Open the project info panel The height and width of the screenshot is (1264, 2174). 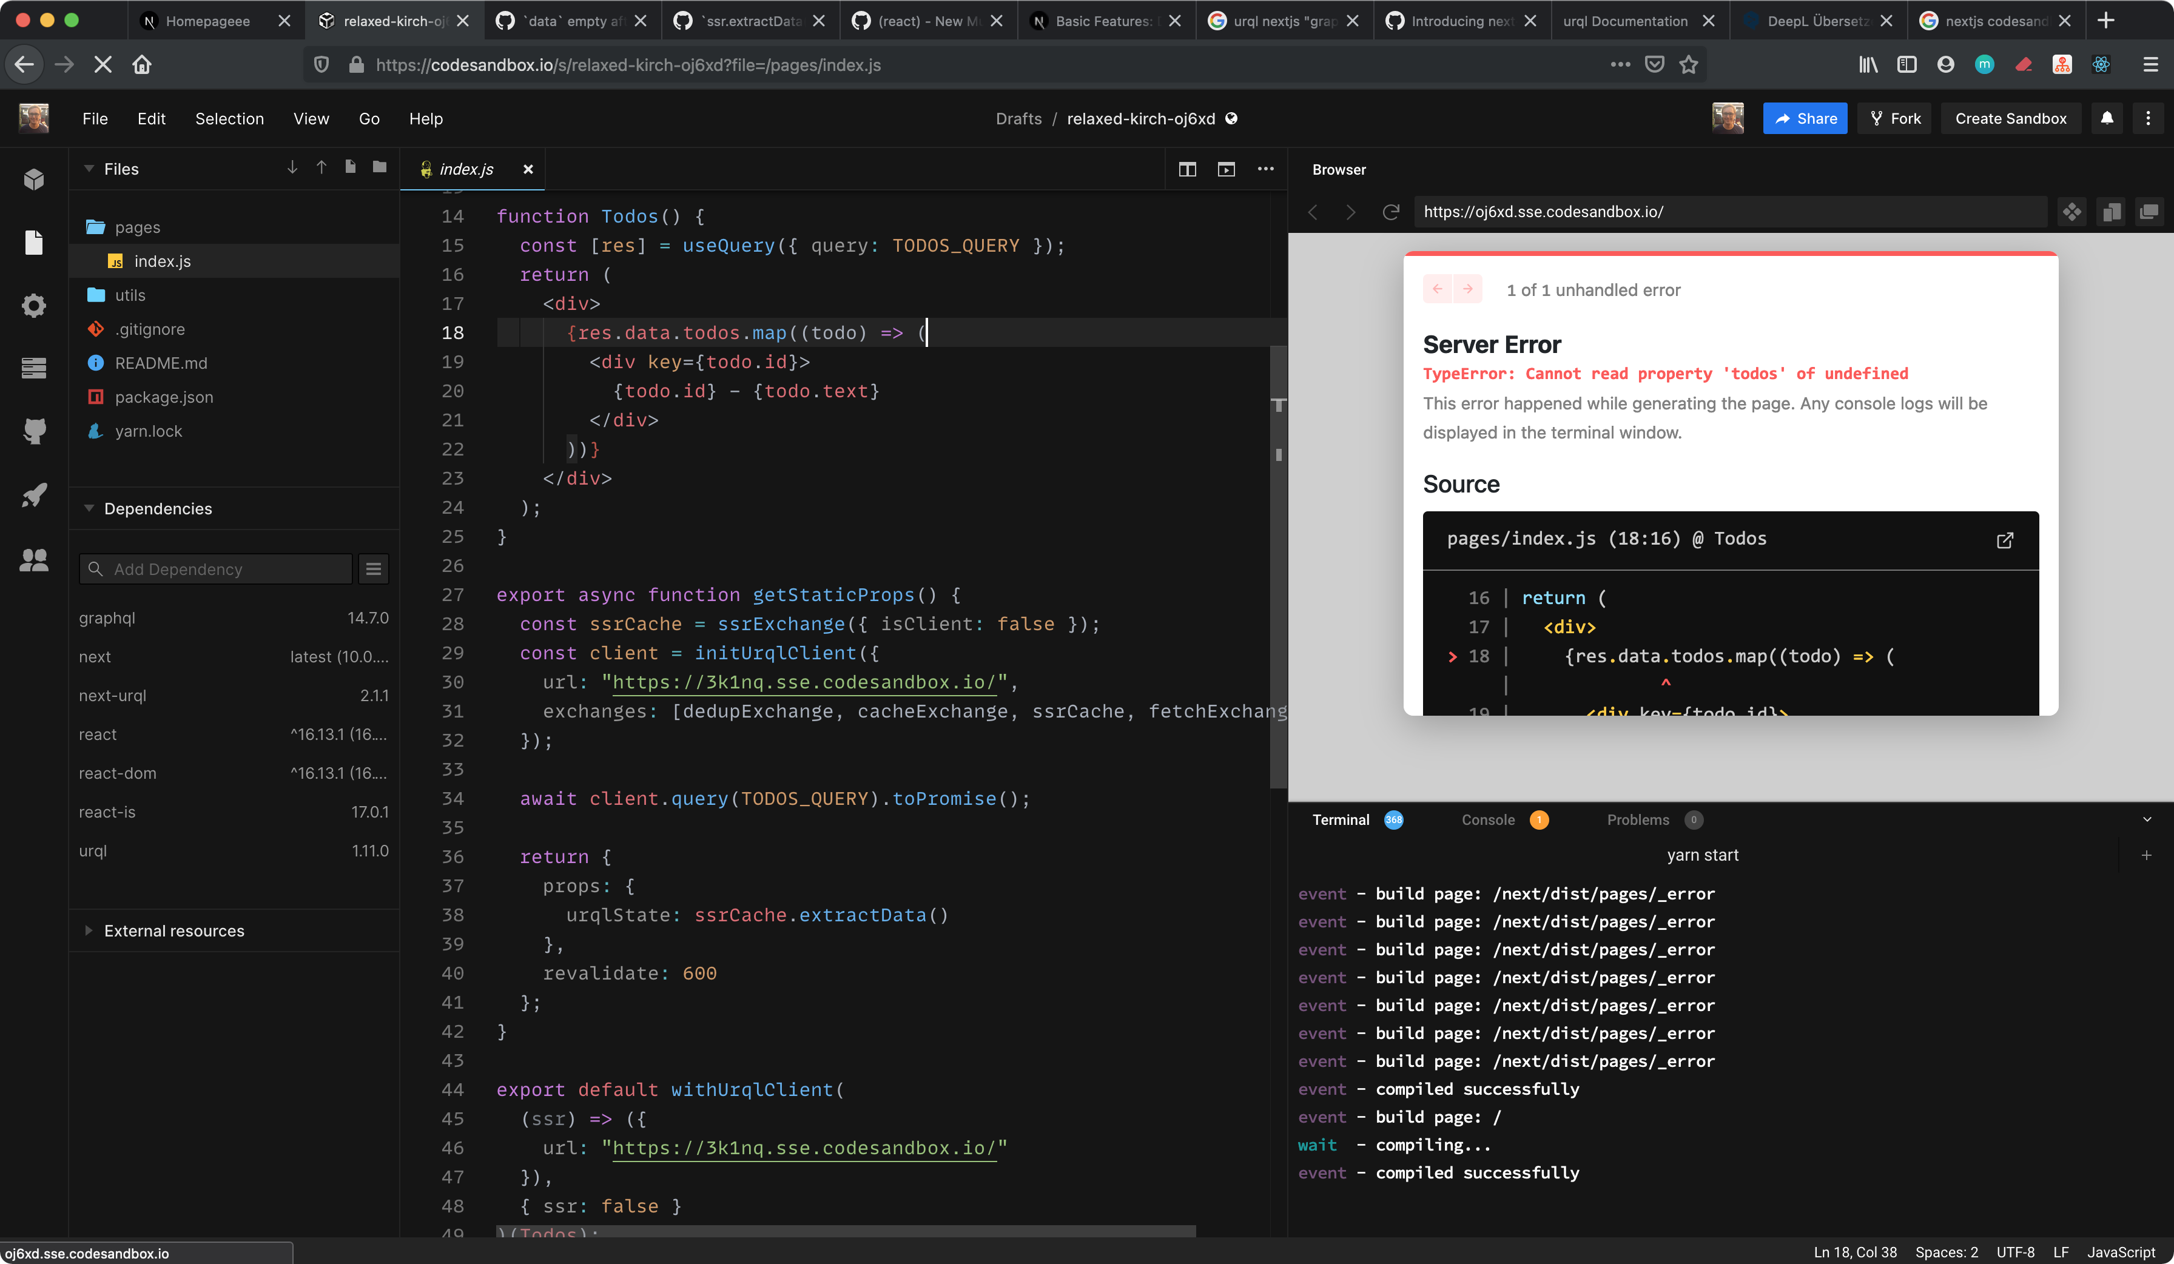(x=35, y=178)
